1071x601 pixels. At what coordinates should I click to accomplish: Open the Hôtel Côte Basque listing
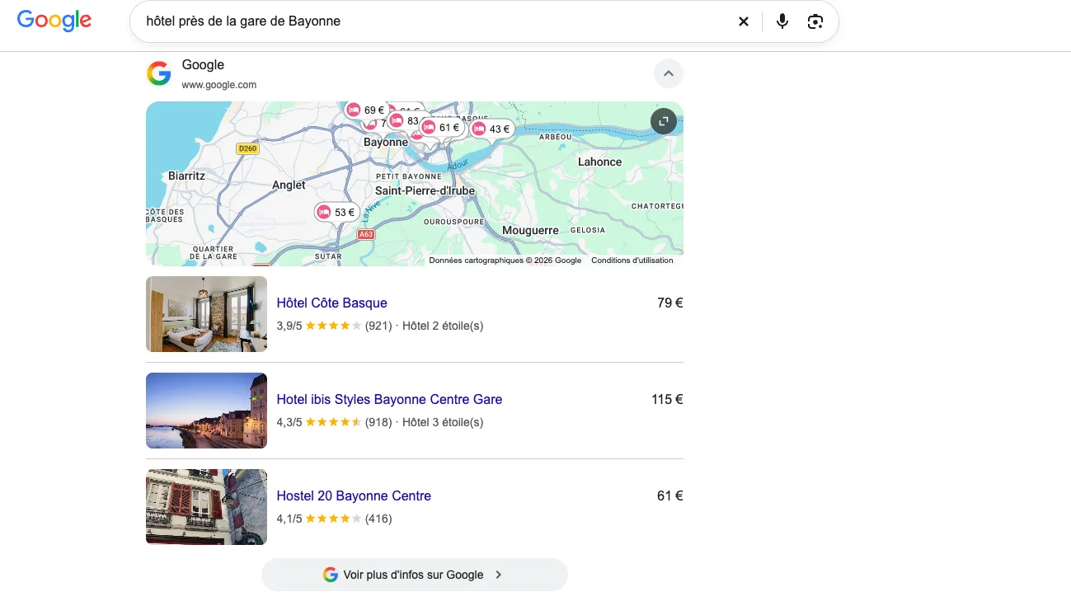(331, 303)
